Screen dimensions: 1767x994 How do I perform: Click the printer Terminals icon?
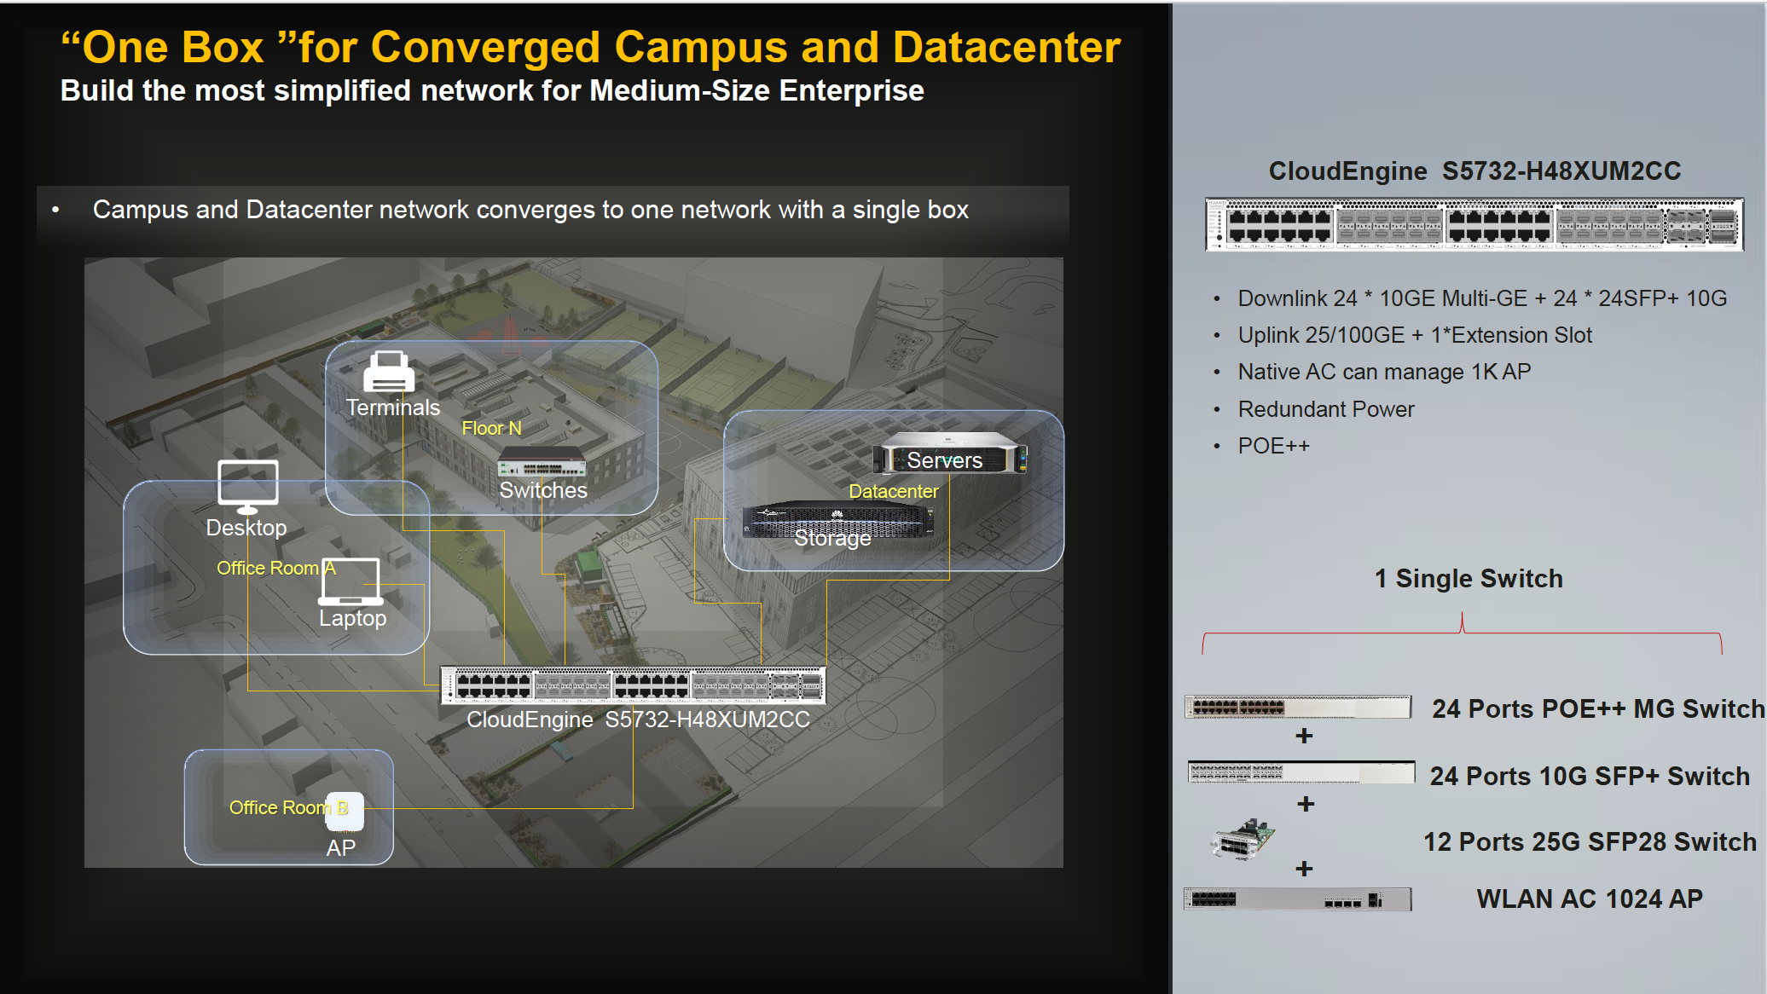pos(389,372)
